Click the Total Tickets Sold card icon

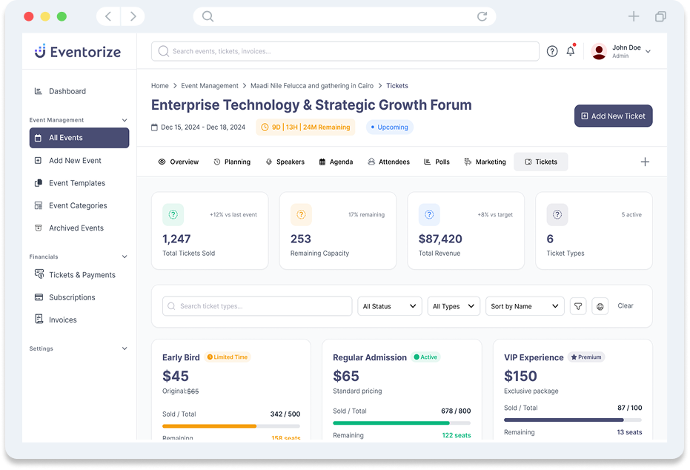[173, 215]
